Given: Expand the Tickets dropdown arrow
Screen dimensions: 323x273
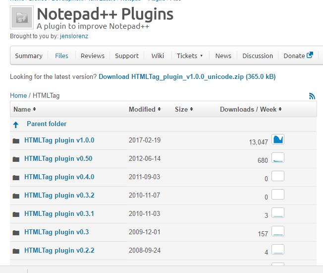Looking at the screenshot, I should point(202,56).
